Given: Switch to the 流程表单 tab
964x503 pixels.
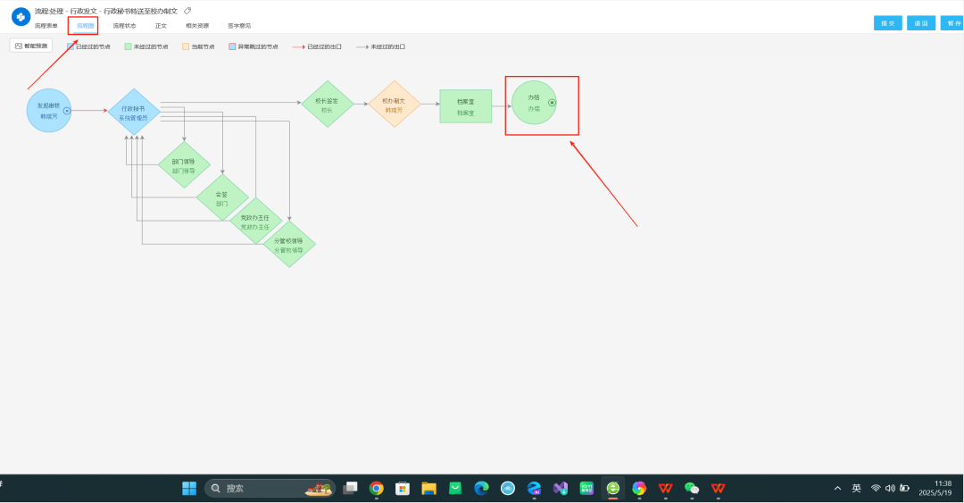Looking at the screenshot, I should [46, 26].
